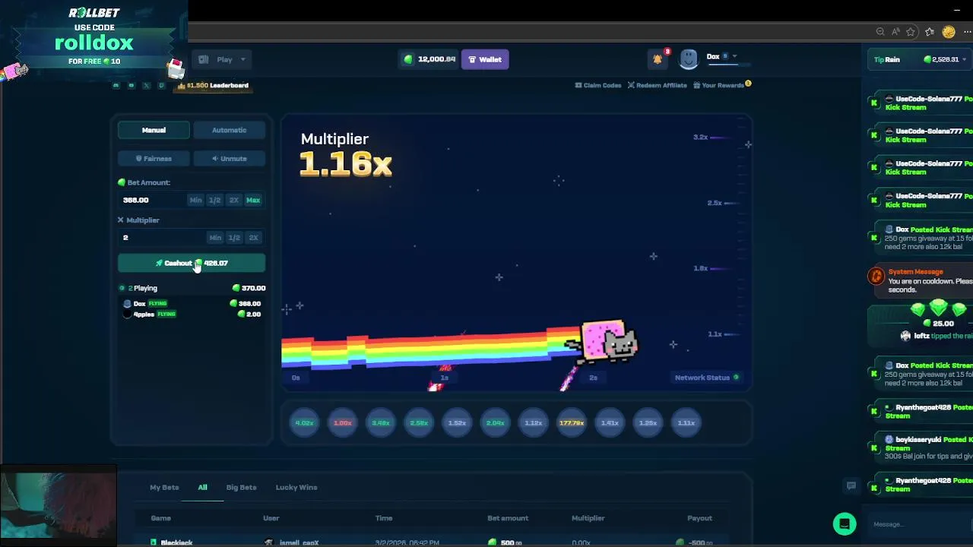Click the 2 Playing count label
This screenshot has height=547, width=973.
pyautogui.click(x=142, y=288)
